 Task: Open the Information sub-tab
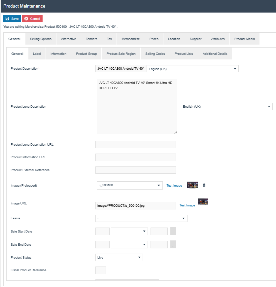point(58,54)
